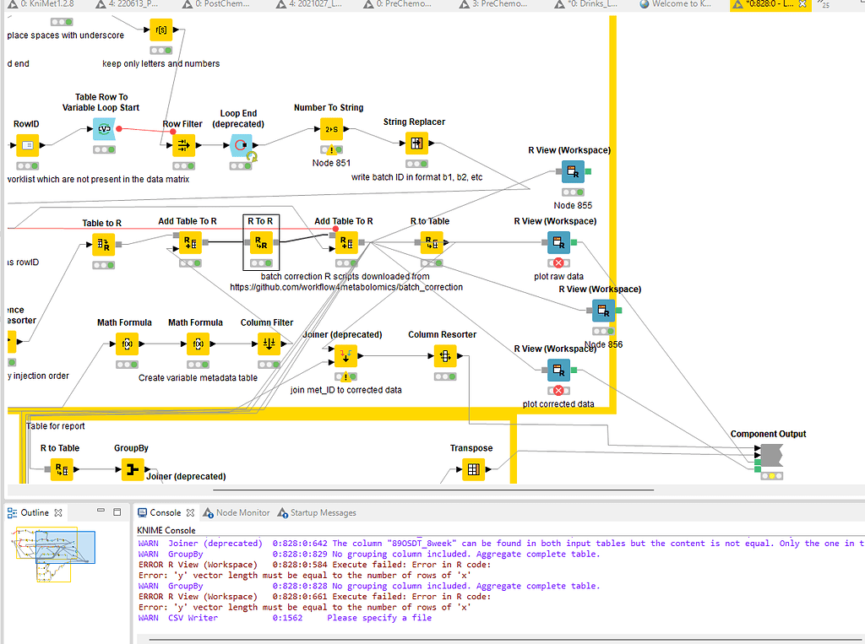Open R View (Workspace) Node 855
The image size is (865, 644).
[573, 171]
